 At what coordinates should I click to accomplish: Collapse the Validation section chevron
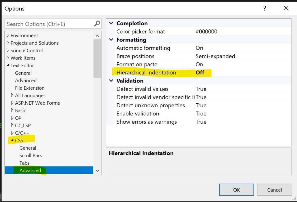point(111,81)
